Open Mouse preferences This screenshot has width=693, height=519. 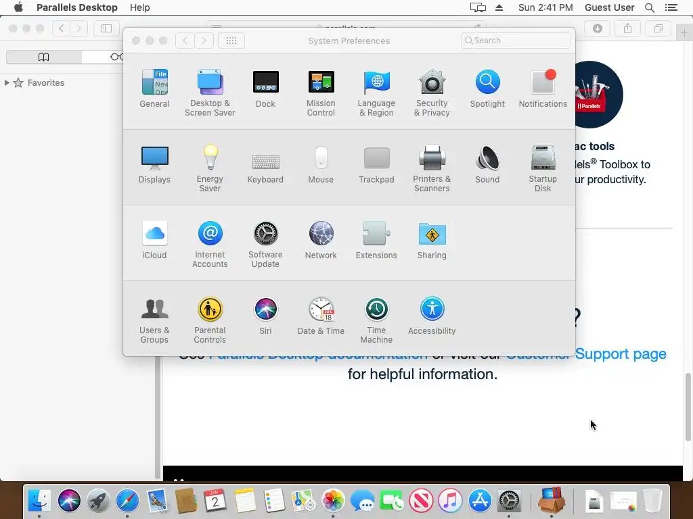[x=321, y=165]
